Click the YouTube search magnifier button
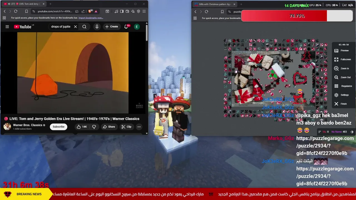The height and width of the screenshot is (200, 356). click(x=84, y=27)
